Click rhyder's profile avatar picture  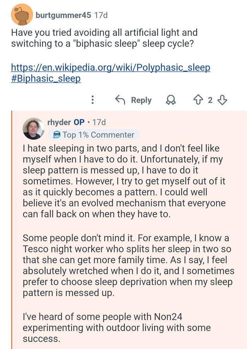[34, 128]
